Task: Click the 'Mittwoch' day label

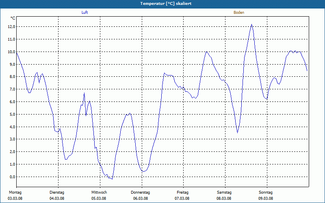Action: 99,192
